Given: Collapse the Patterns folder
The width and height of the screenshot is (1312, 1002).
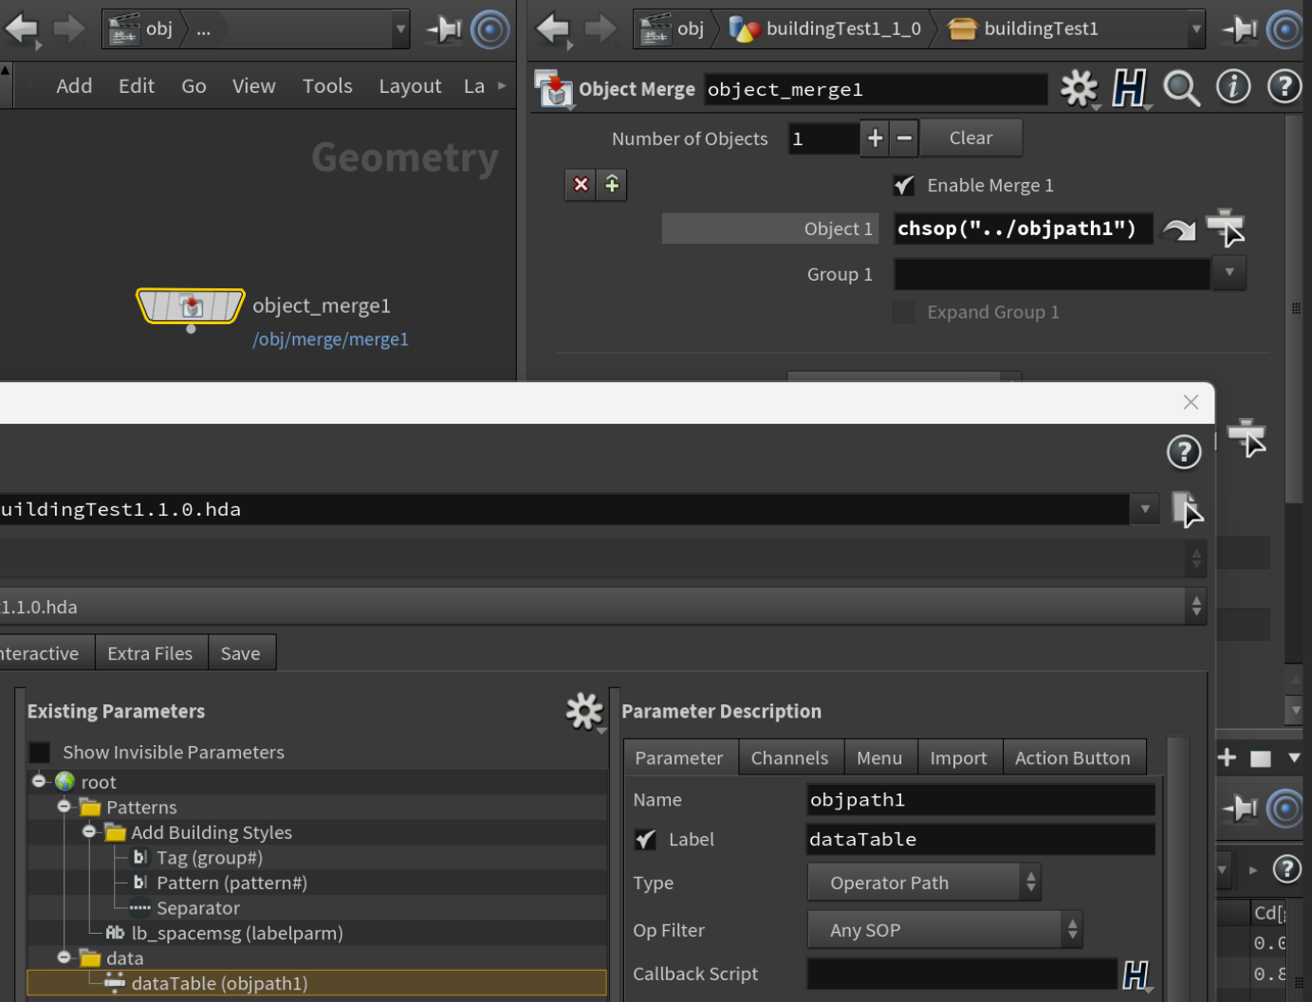Looking at the screenshot, I should pos(64,807).
